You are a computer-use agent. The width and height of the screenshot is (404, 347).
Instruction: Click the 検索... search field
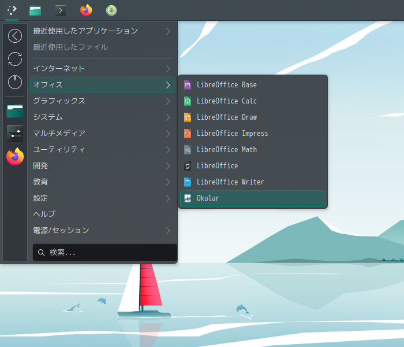(105, 253)
